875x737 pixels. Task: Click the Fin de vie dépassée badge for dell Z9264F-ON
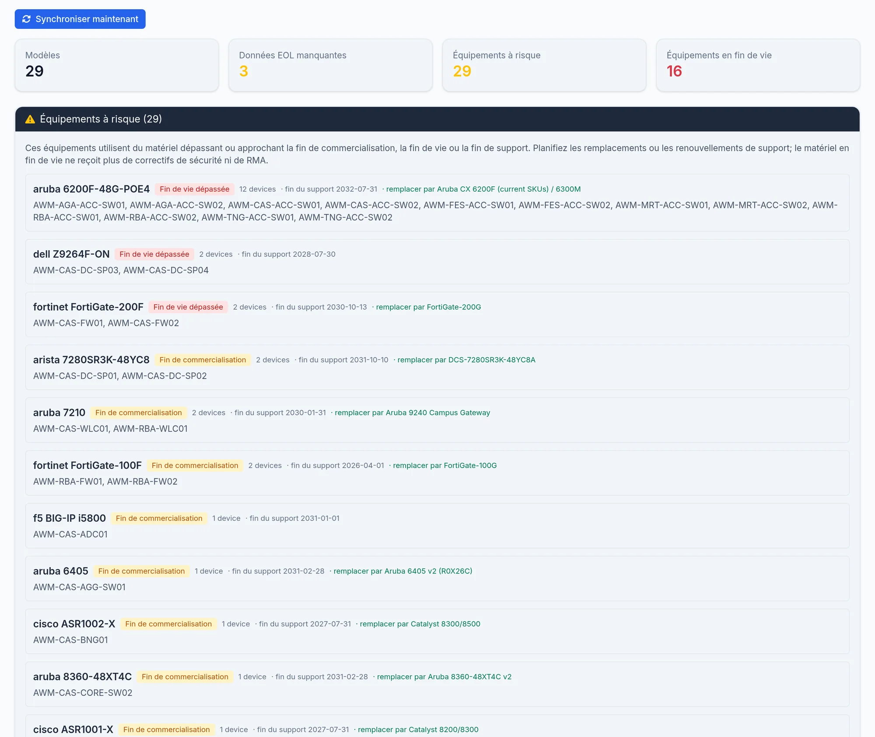(154, 255)
